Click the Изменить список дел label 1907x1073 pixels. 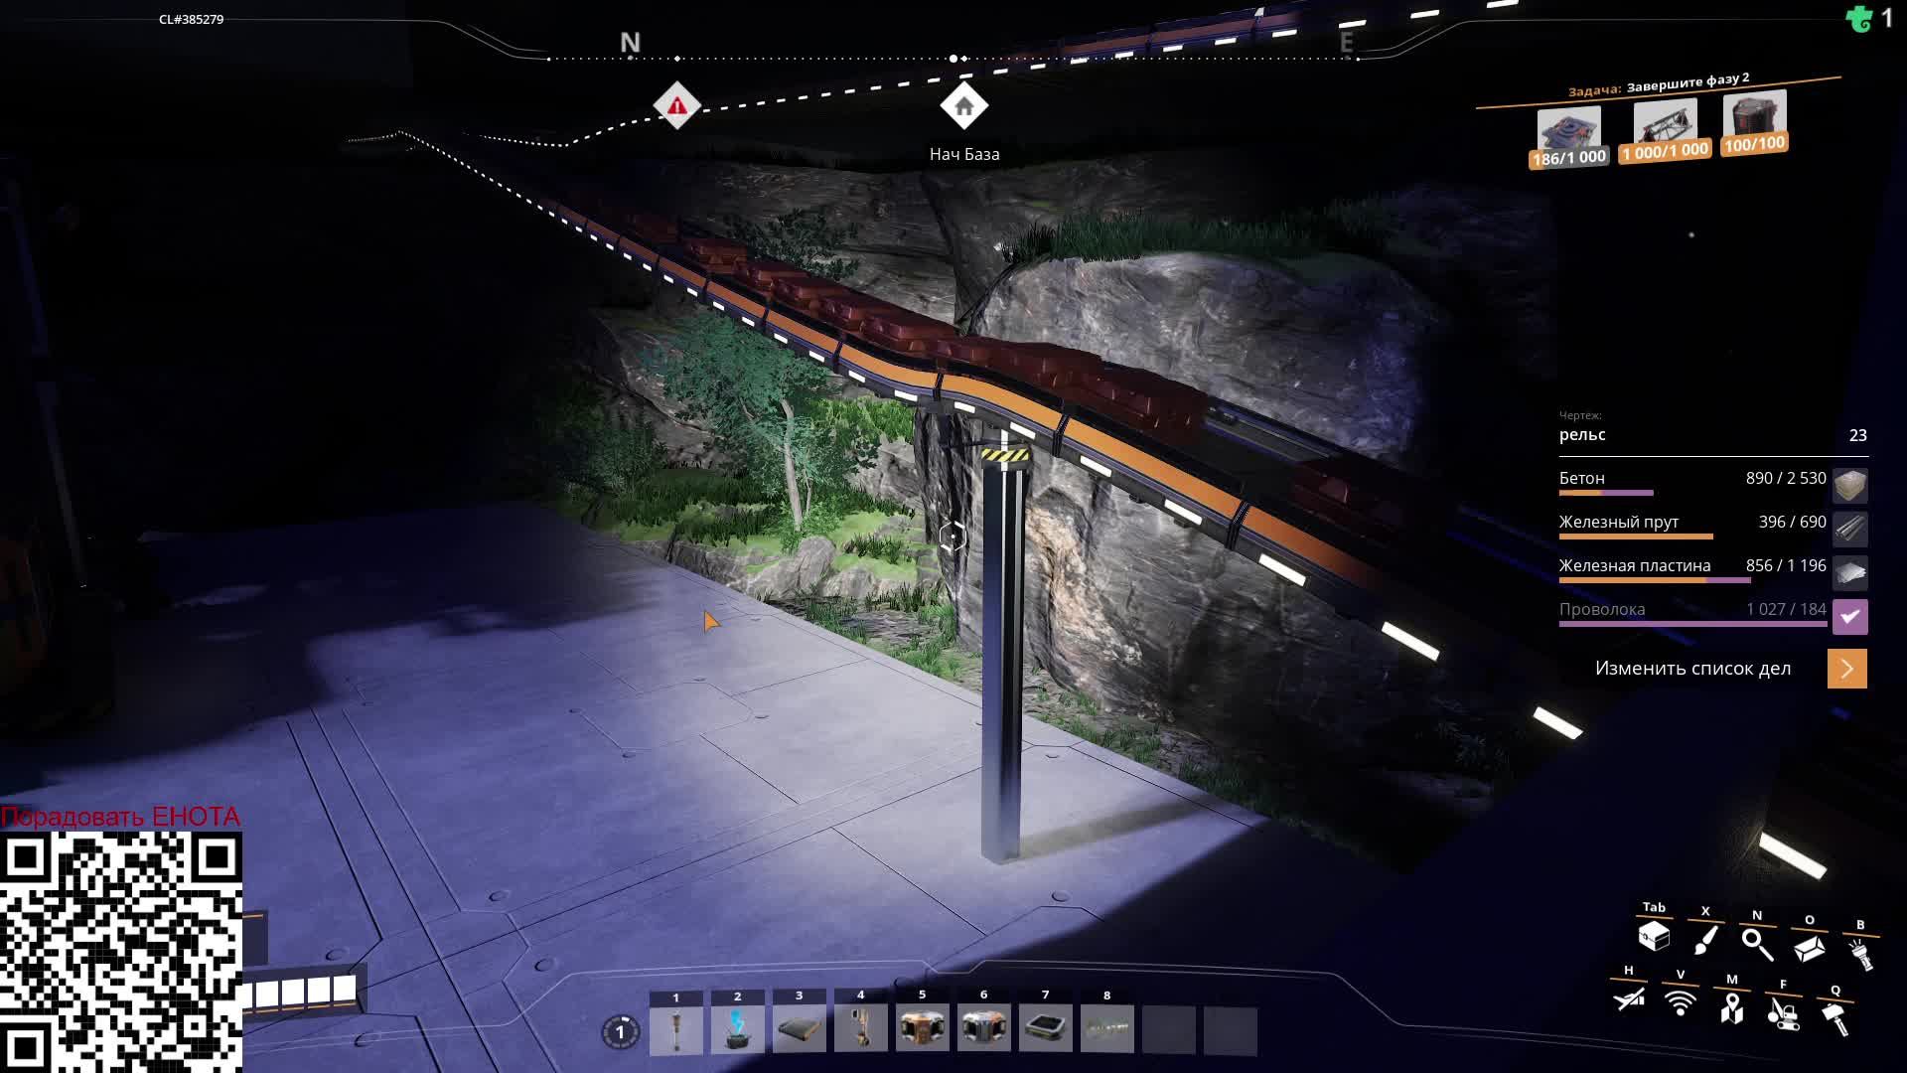click(1692, 669)
